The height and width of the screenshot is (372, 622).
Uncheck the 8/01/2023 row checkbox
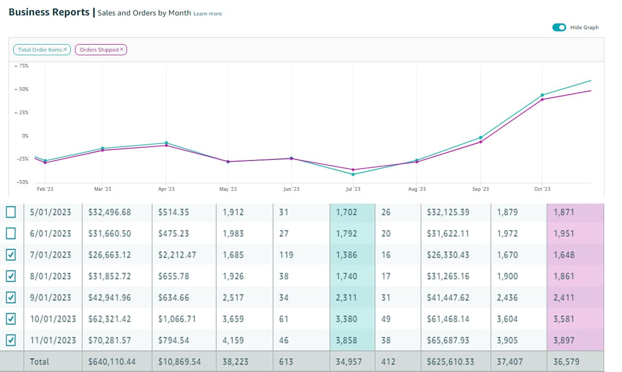pyautogui.click(x=11, y=276)
